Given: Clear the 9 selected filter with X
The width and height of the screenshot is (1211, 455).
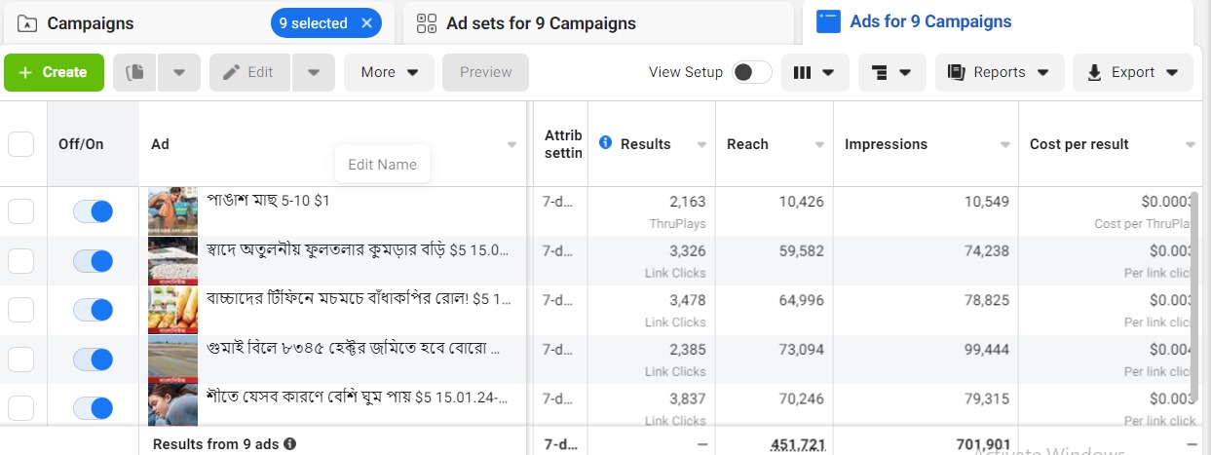Looking at the screenshot, I should pyautogui.click(x=366, y=23).
